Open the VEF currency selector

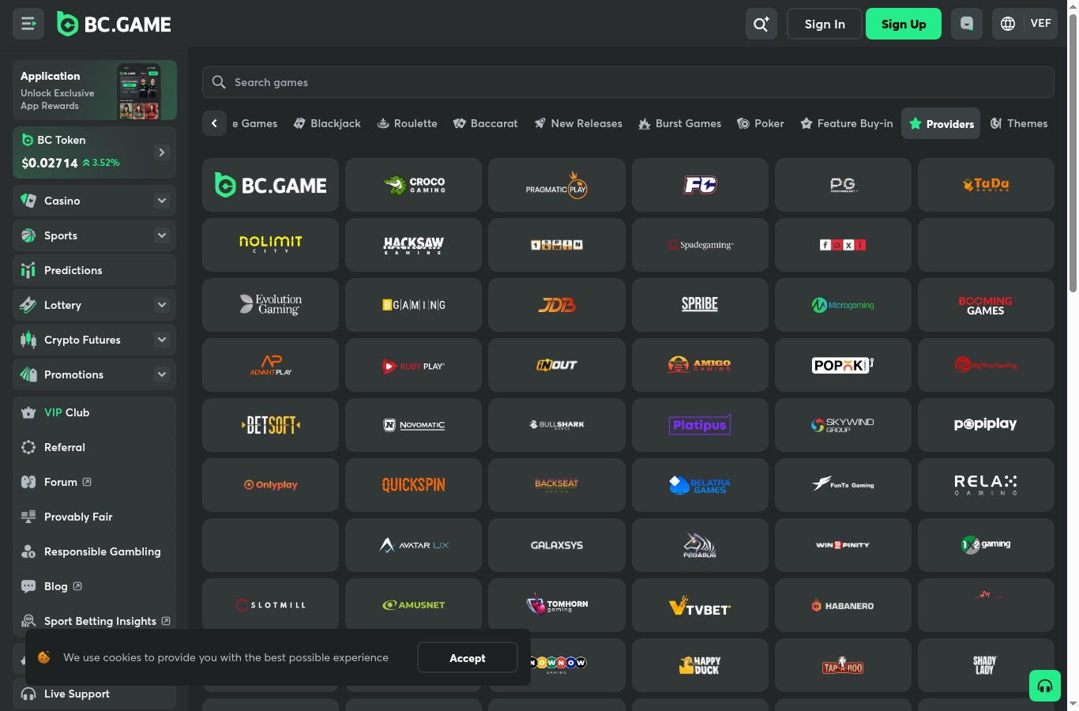(x=1040, y=24)
